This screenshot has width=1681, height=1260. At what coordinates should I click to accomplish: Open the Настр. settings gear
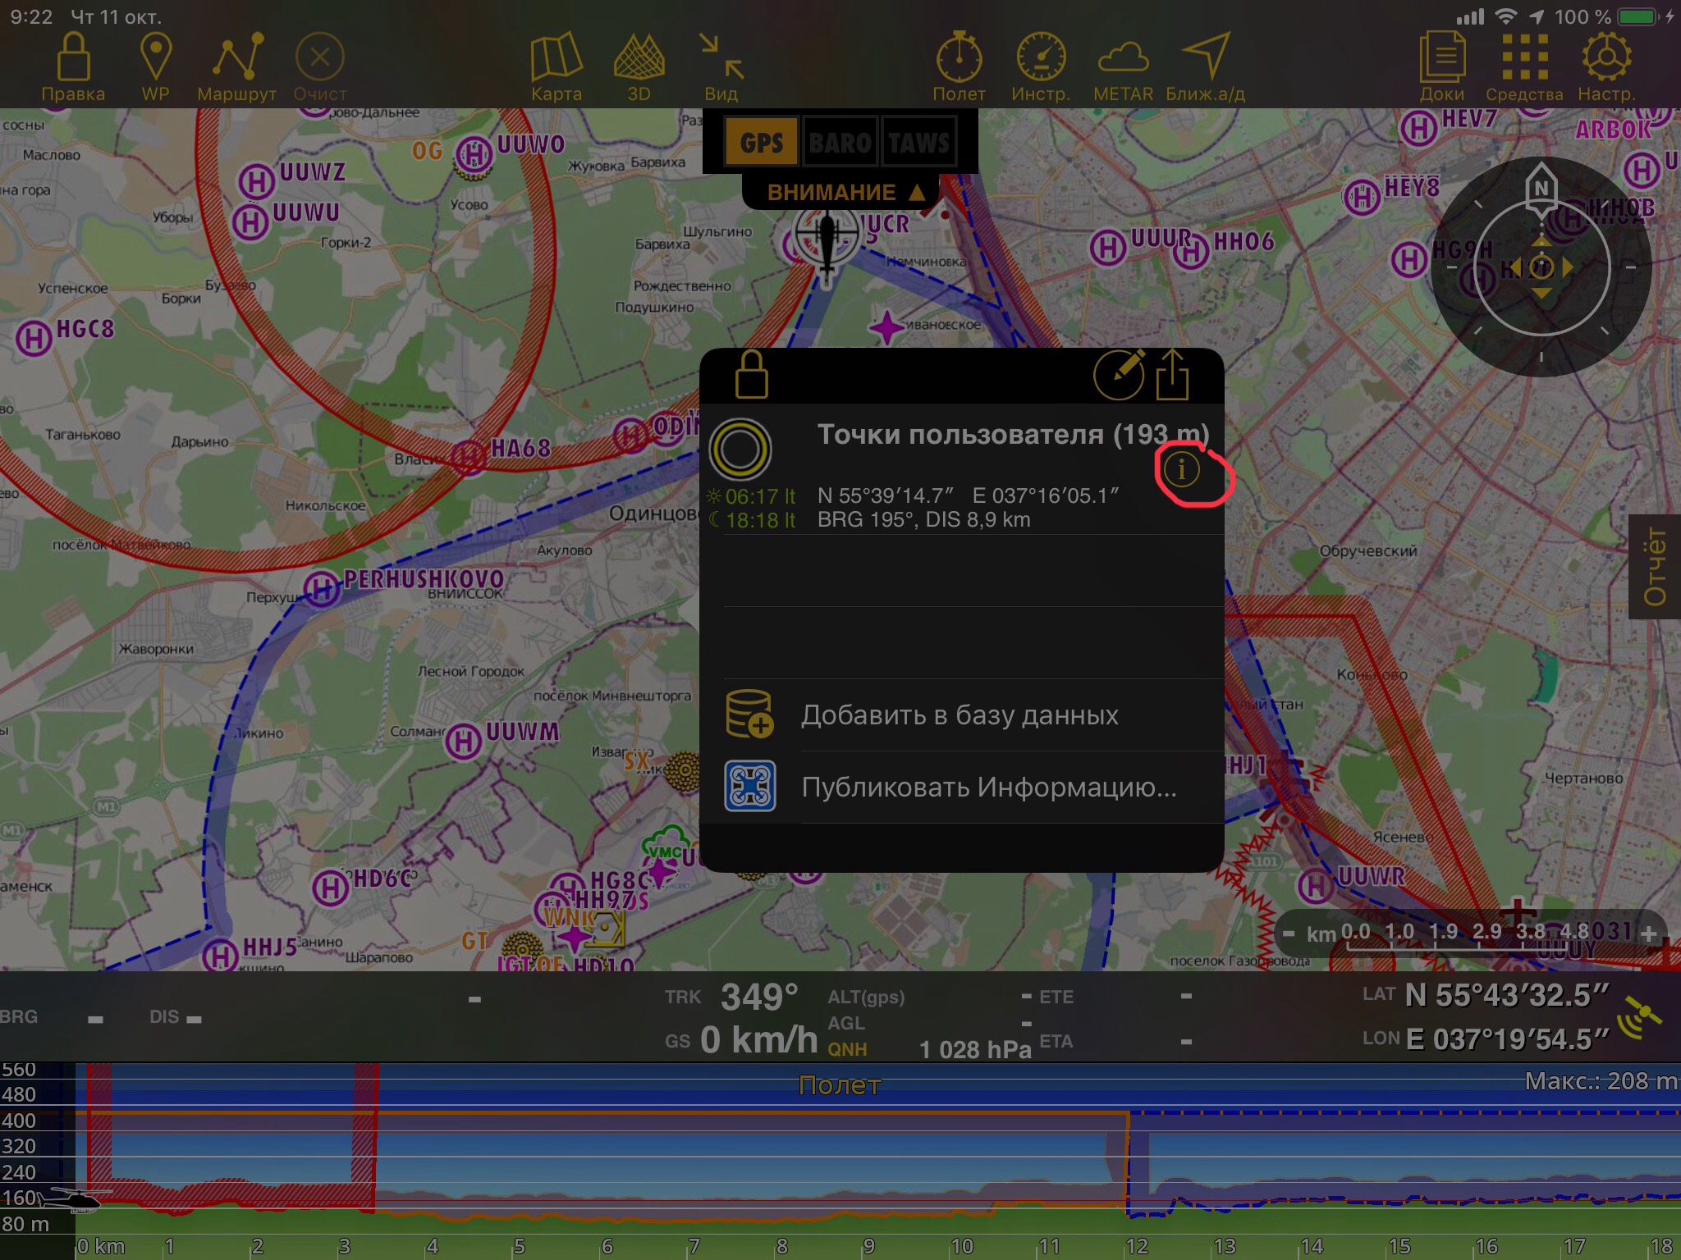[1606, 67]
